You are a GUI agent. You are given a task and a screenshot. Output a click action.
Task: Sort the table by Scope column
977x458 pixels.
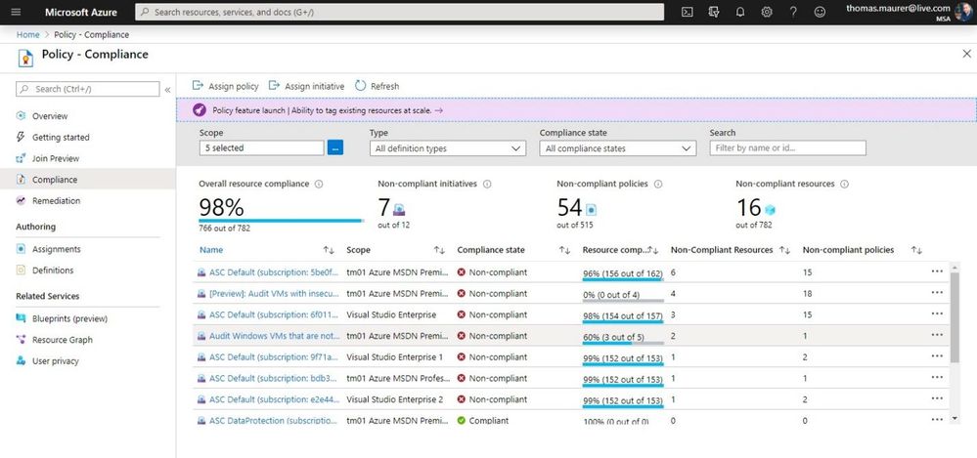(439, 250)
